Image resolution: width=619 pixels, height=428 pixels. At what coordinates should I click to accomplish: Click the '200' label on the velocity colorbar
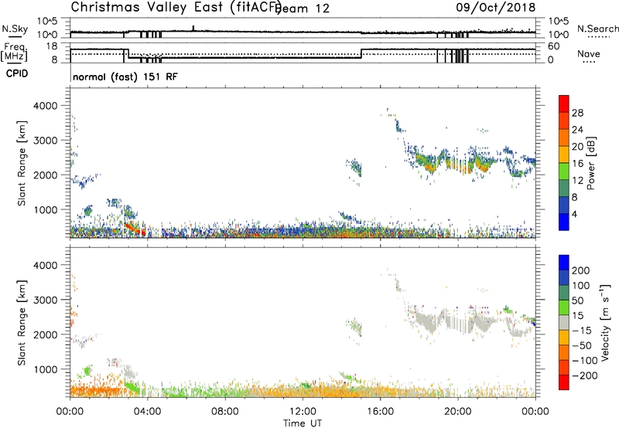click(x=581, y=270)
